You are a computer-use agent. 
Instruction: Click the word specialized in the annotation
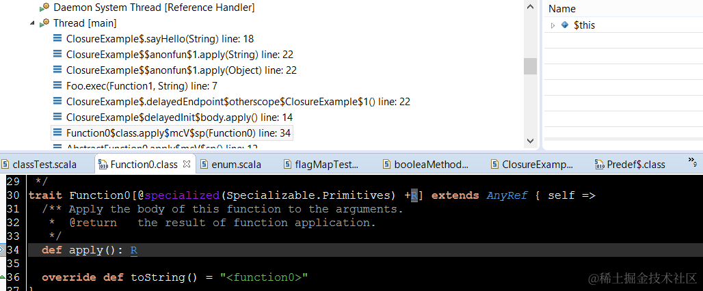click(x=182, y=195)
